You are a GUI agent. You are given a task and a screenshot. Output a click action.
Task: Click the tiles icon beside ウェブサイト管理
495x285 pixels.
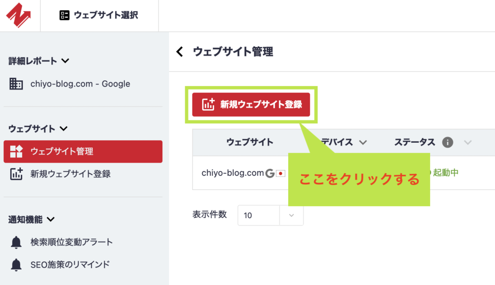(x=17, y=151)
